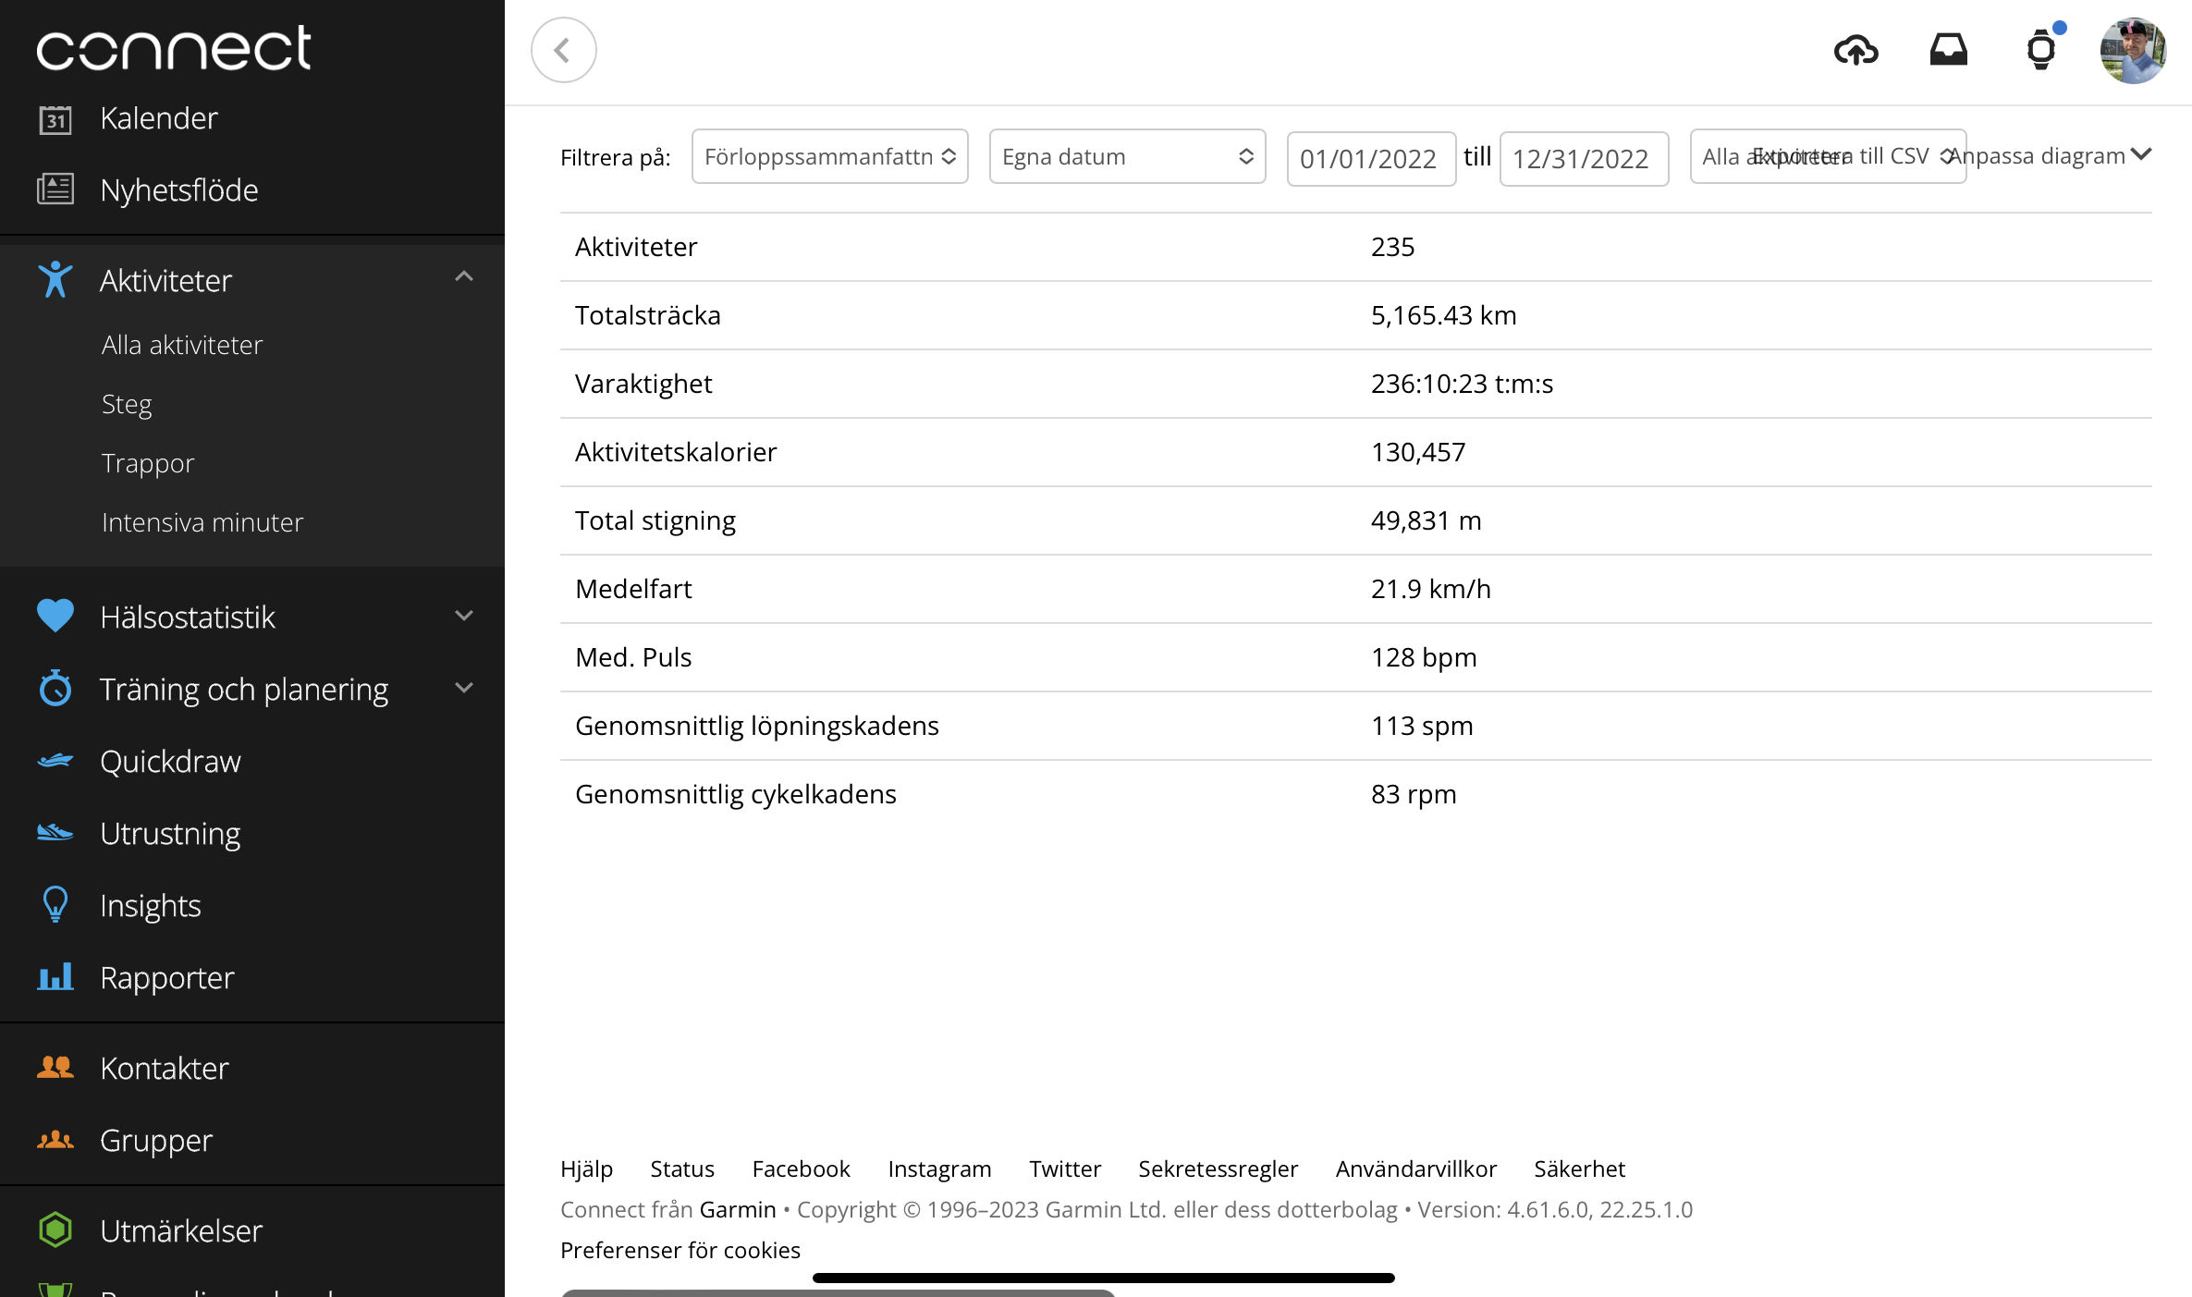Open Insights lightbulb icon

55,905
